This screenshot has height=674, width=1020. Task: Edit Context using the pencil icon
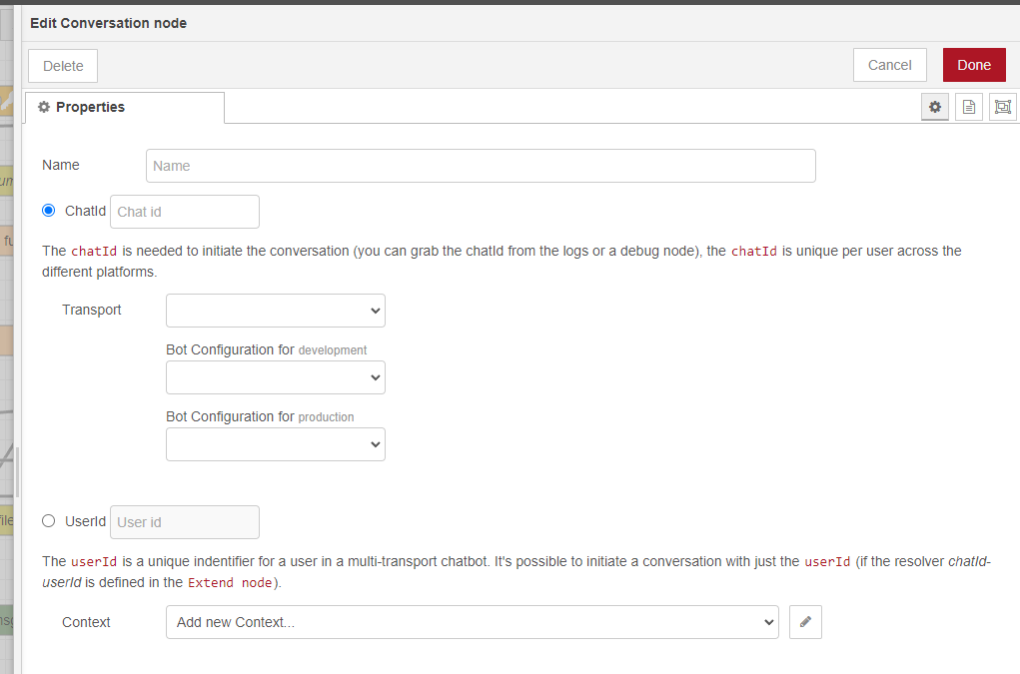coord(805,621)
